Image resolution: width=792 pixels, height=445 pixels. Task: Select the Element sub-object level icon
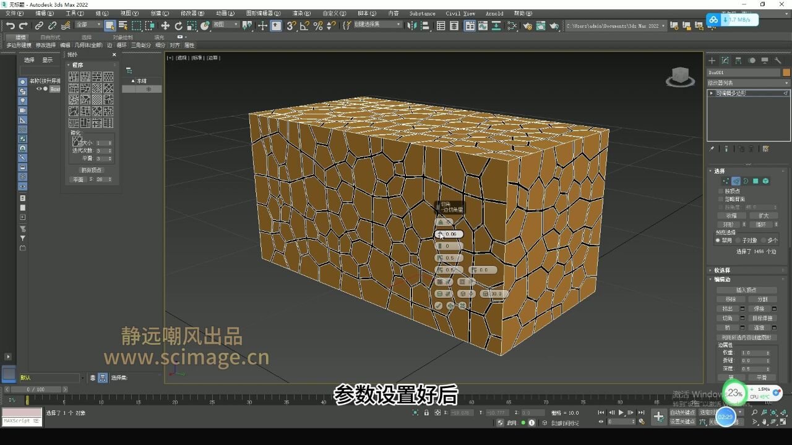[x=765, y=181]
